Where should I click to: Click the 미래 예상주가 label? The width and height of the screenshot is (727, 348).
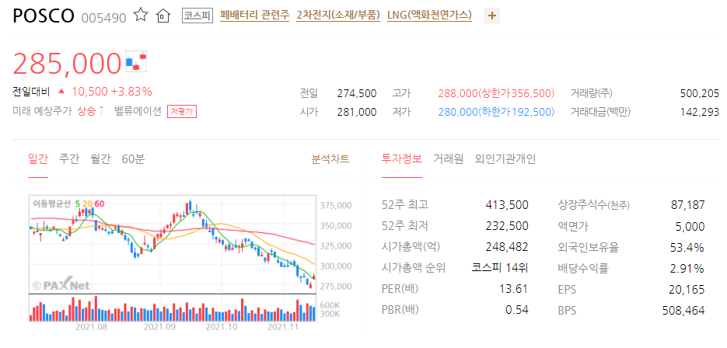point(43,112)
